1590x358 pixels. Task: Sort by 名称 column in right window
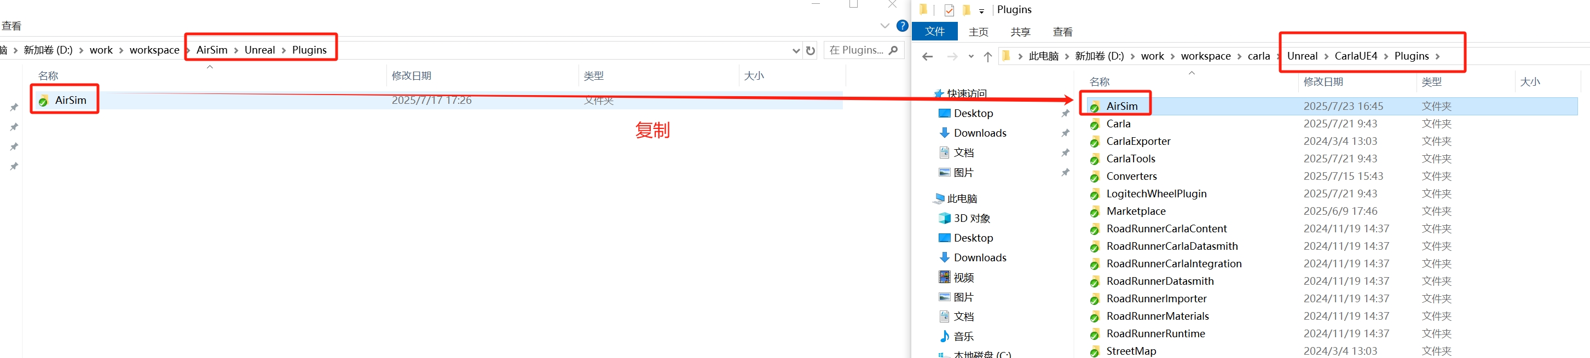point(1099,82)
